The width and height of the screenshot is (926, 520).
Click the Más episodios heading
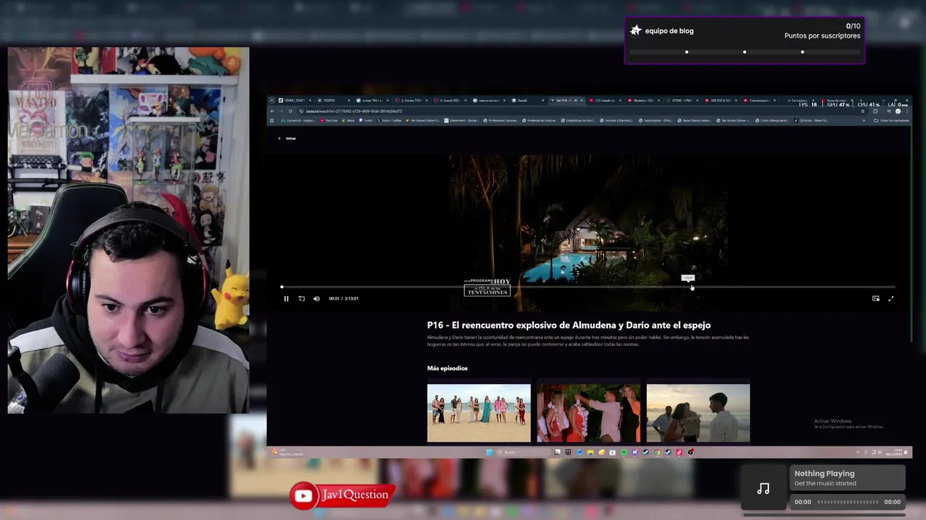tap(447, 368)
